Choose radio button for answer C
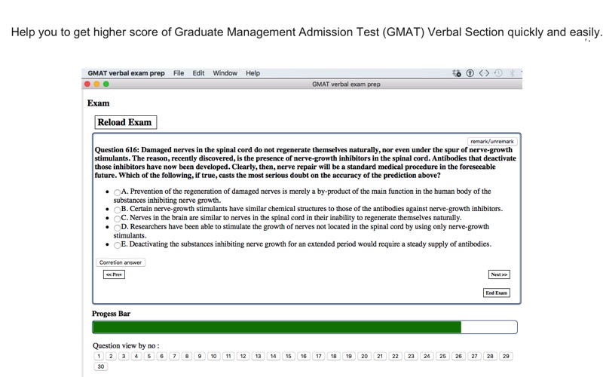The height and width of the screenshot is (377, 603). [x=117, y=219]
